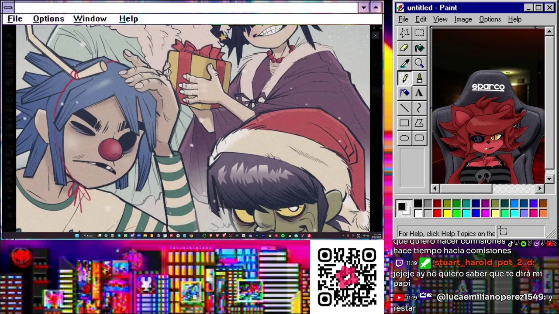Open the File menu in the left window
This screenshot has width=559, height=314.
tap(15, 19)
